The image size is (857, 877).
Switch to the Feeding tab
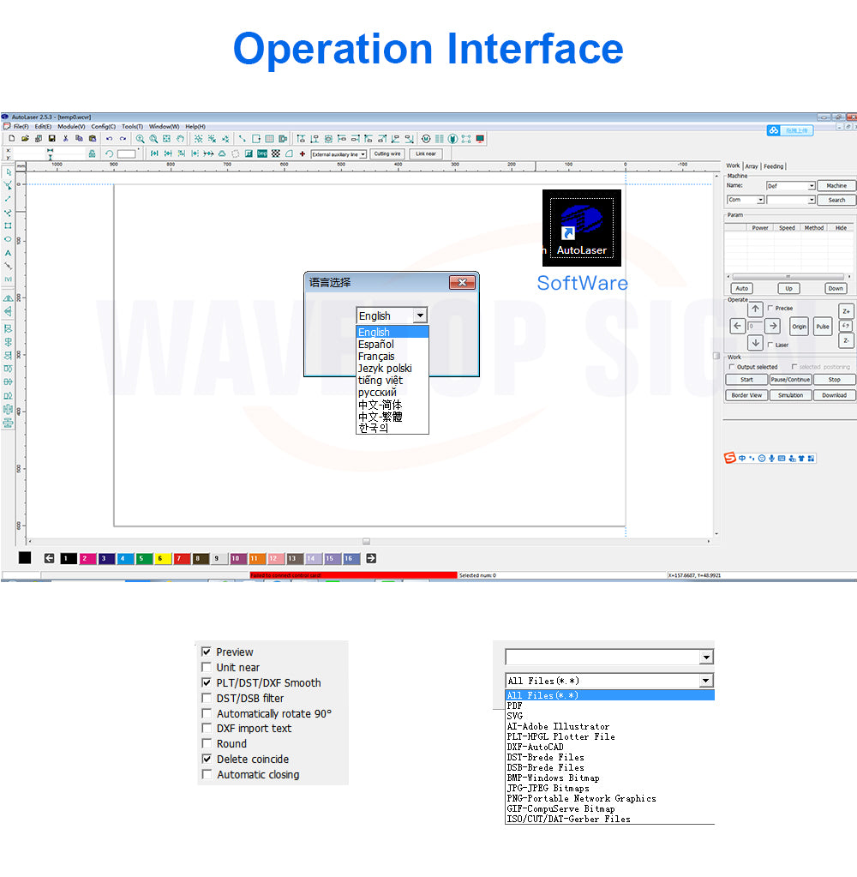[x=774, y=166]
